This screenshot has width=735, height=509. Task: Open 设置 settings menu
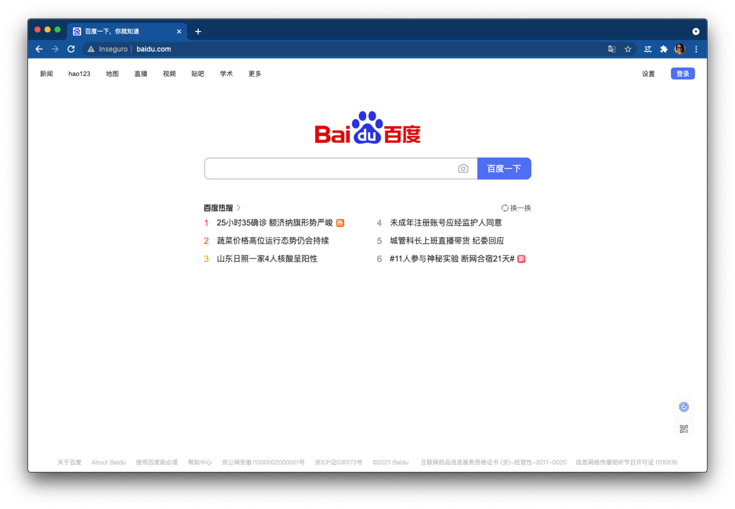coord(648,74)
